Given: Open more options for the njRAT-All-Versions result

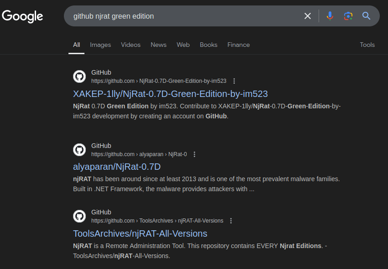Looking at the screenshot, I should click(x=231, y=221).
